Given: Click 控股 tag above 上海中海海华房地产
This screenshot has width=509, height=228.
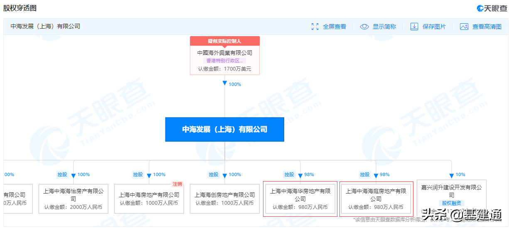Looking at the screenshot, I should (x=289, y=174).
